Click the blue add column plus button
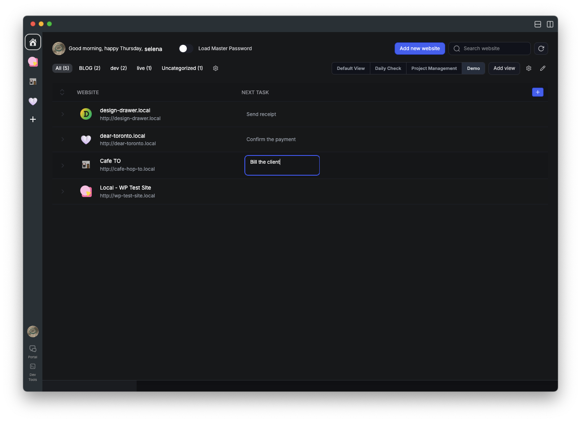Viewport: 581px width, 422px height. (x=537, y=92)
